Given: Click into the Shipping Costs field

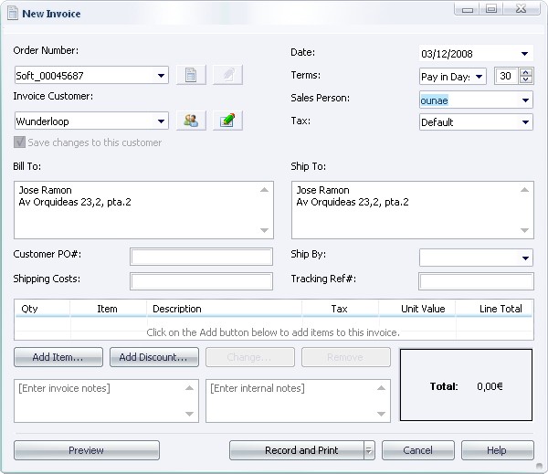Looking at the screenshot, I should [x=201, y=281].
